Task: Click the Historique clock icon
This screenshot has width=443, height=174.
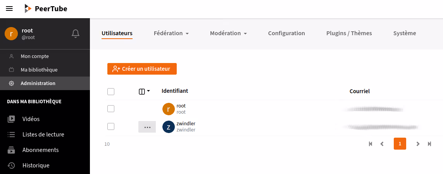Action: 11,165
